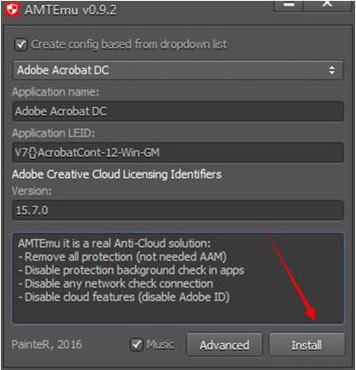
Task: Minimize the AMTEmu window
Action: pyautogui.click(x=289, y=5)
